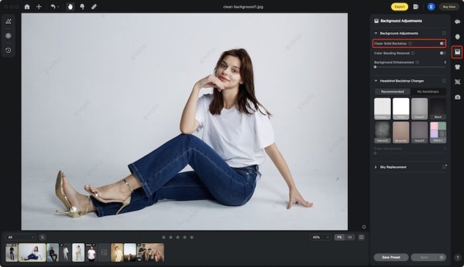Set view to 1:1 zoom
The image size is (464, 267).
coord(350,237)
